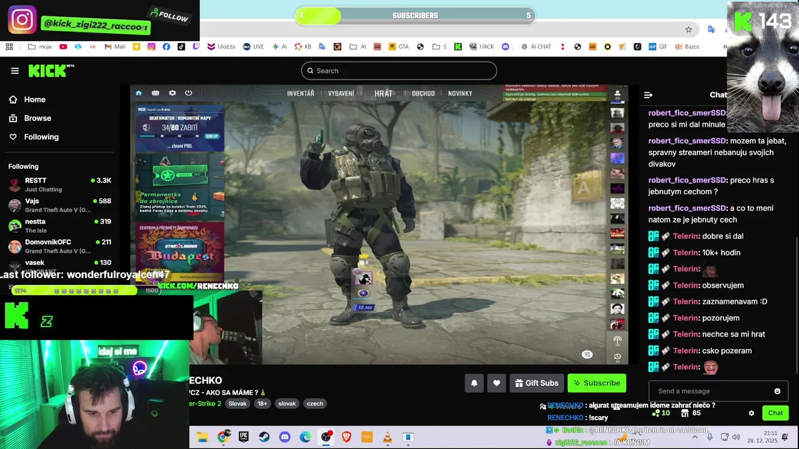Open the TikTok bookmark

[181, 47]
